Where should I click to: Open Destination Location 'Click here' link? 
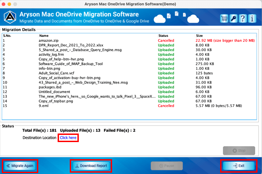click(68, 138)
